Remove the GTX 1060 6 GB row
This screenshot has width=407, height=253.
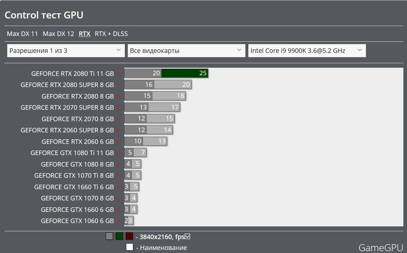(118, 221)
